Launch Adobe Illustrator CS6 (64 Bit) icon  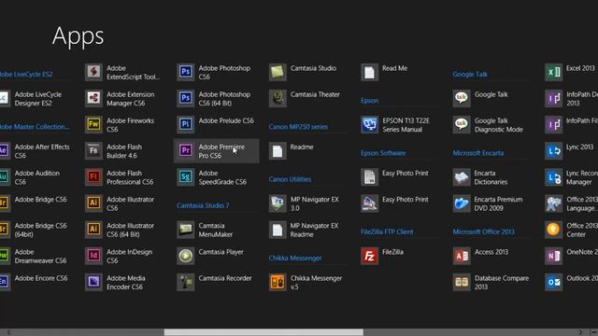point(93,230)
